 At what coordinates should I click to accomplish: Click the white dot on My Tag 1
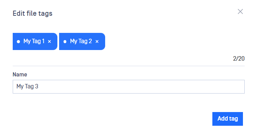[19, 42]
